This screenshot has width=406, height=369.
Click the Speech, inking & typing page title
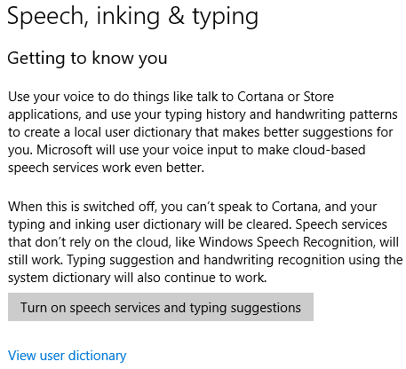pyautogui.click(x=133, y=17)
